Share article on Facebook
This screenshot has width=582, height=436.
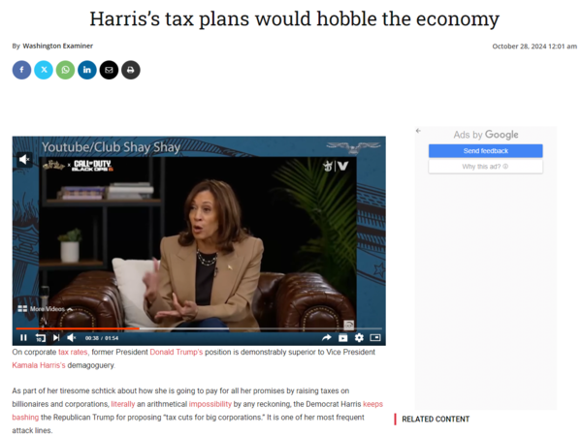[21, 70]
